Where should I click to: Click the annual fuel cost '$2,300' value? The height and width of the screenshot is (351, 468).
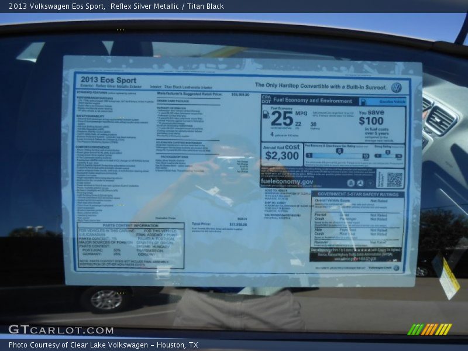tap(282, 156)
